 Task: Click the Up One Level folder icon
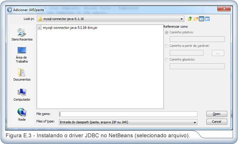pyautogui.click(x=190, y=19)
